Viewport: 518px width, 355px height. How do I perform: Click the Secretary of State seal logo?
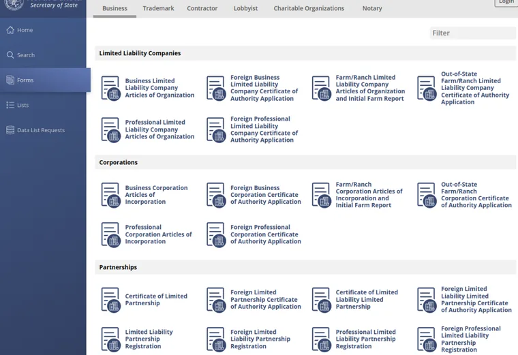(14, 5)
